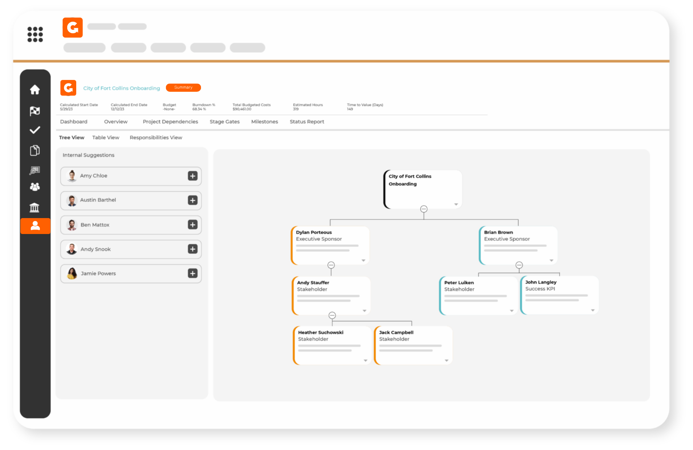
Task: Open the documents sidebar icon
Action: (x=35, y=150)
